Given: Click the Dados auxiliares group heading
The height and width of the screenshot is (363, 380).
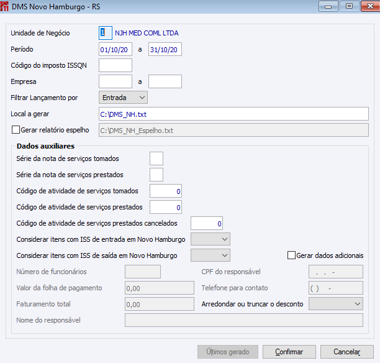Looking at the screenshot, I should 45,146.
